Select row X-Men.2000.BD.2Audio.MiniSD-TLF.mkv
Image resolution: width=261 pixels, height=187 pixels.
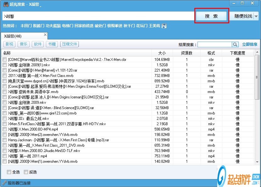127,151
